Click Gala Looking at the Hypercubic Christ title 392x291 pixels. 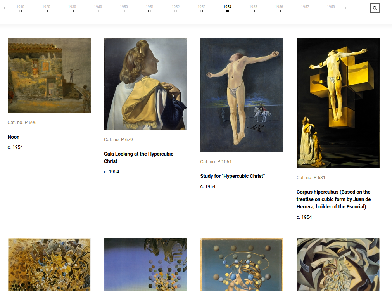point(138,158)
